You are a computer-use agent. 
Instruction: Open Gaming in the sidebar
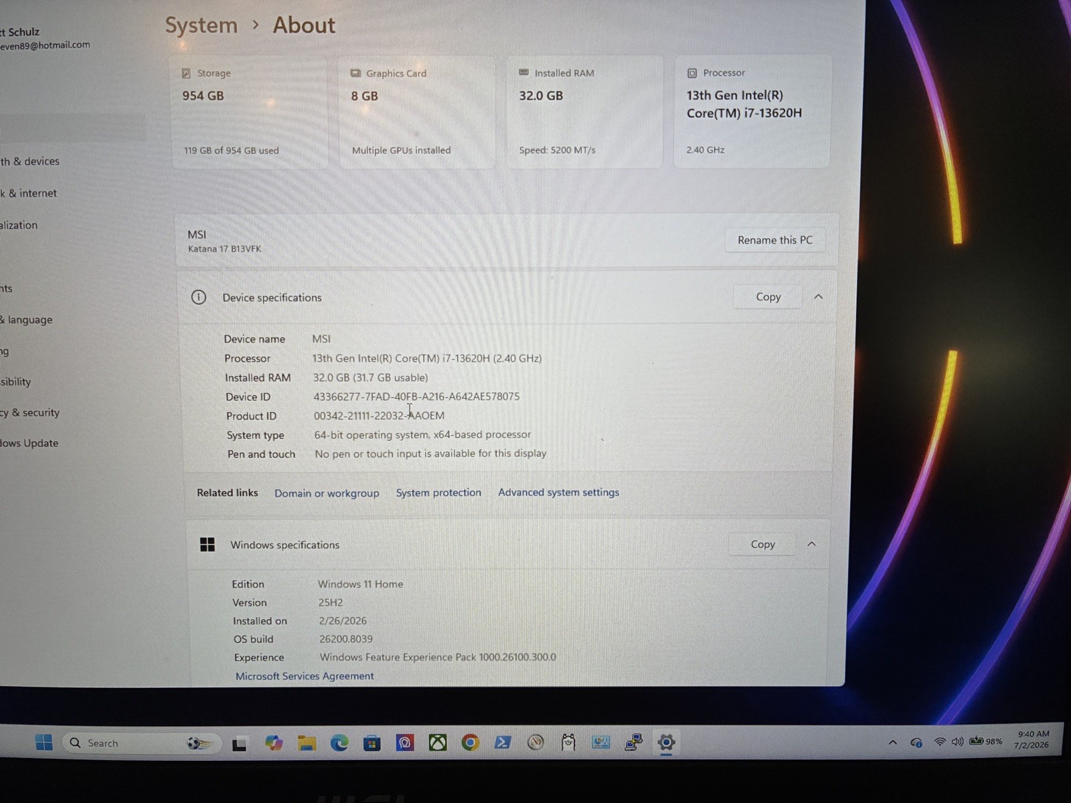5,351
